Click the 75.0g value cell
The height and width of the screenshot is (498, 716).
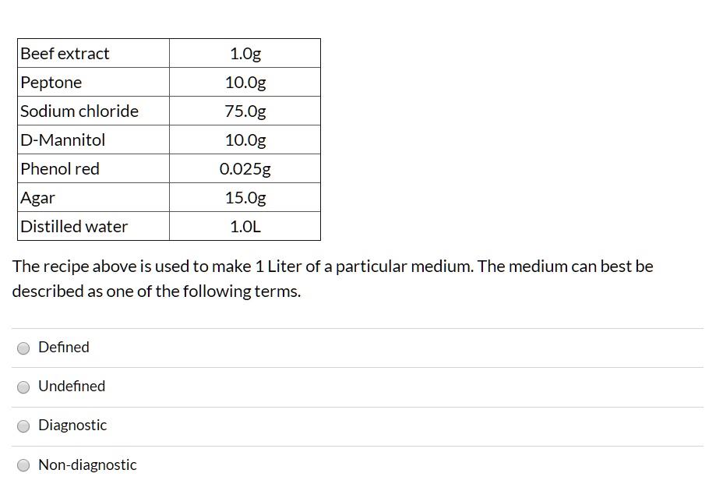click(245, 111)
